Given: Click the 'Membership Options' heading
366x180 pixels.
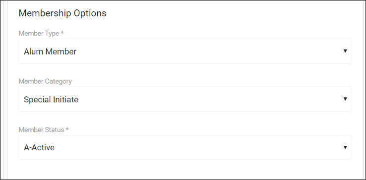Looking at the screenshot, I should (62, 13).
